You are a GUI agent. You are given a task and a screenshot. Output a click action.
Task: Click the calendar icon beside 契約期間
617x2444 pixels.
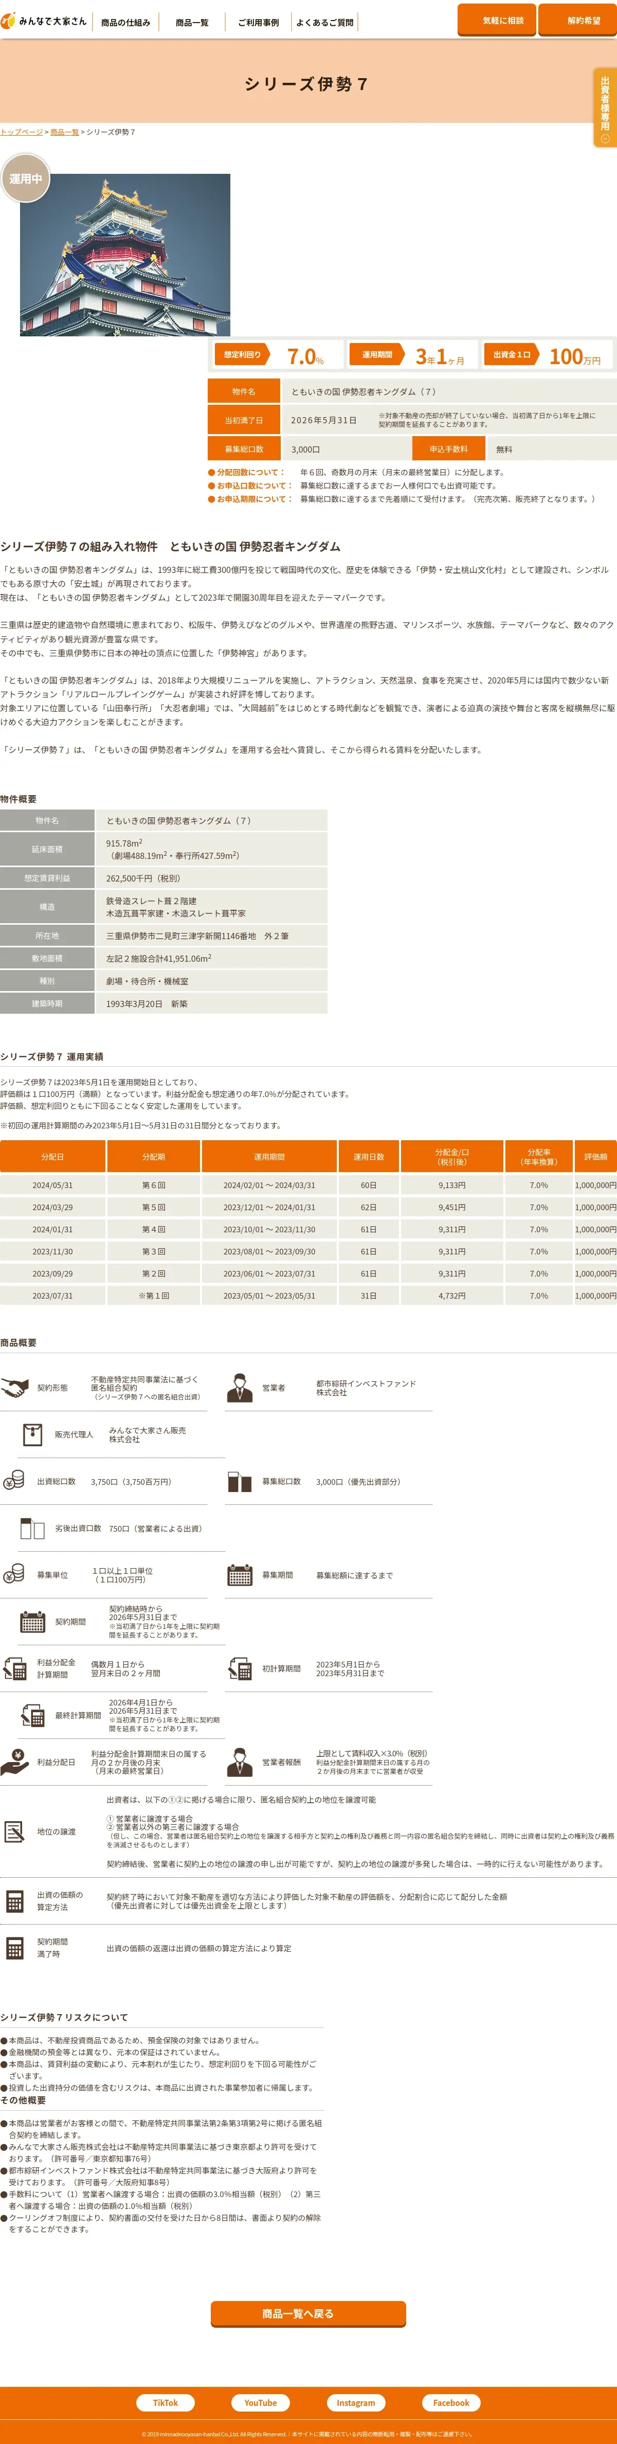coord(32,1622)
